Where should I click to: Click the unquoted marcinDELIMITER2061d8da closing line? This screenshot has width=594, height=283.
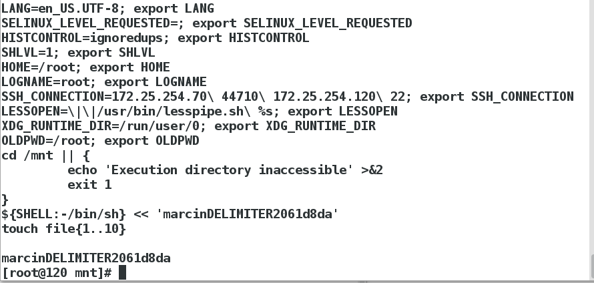coord(86,258)
